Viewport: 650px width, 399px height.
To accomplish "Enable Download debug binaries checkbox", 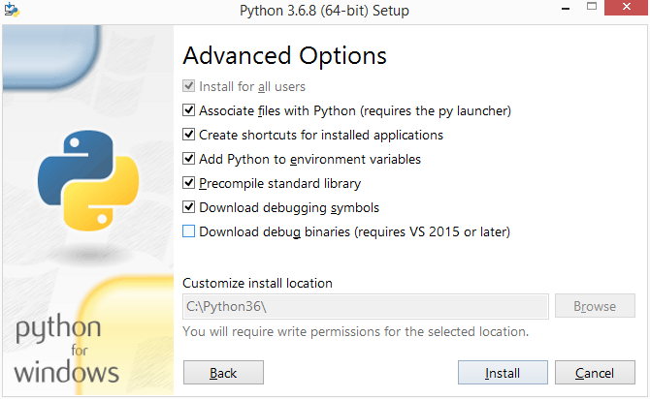I will 188,230.
